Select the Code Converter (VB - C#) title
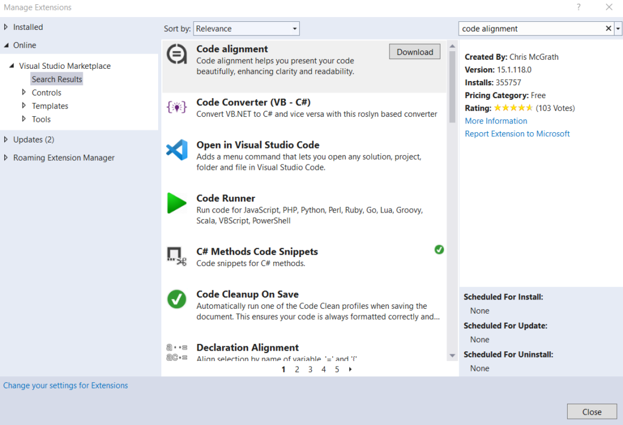The image size is (623, 425). coord(253,102)
